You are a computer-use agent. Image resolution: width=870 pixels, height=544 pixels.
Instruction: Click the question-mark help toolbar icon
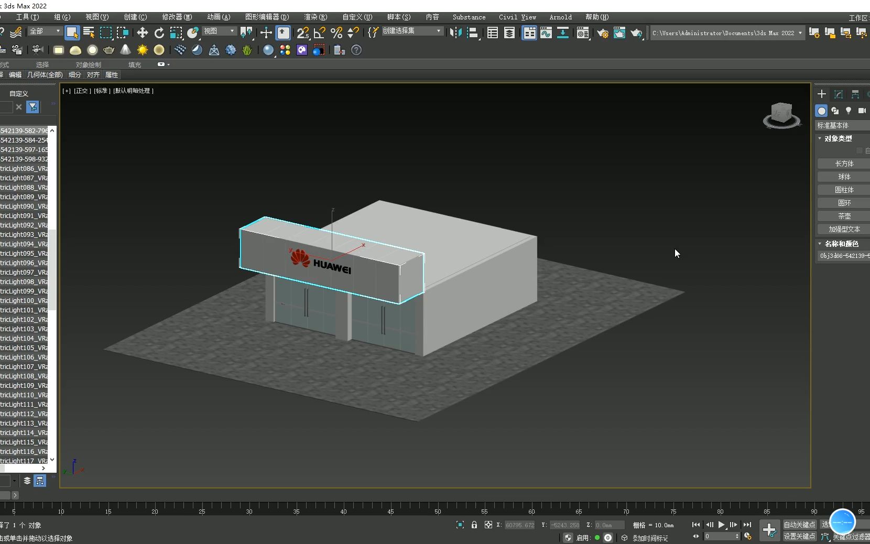pyautogui.click(x=356, y=50)
